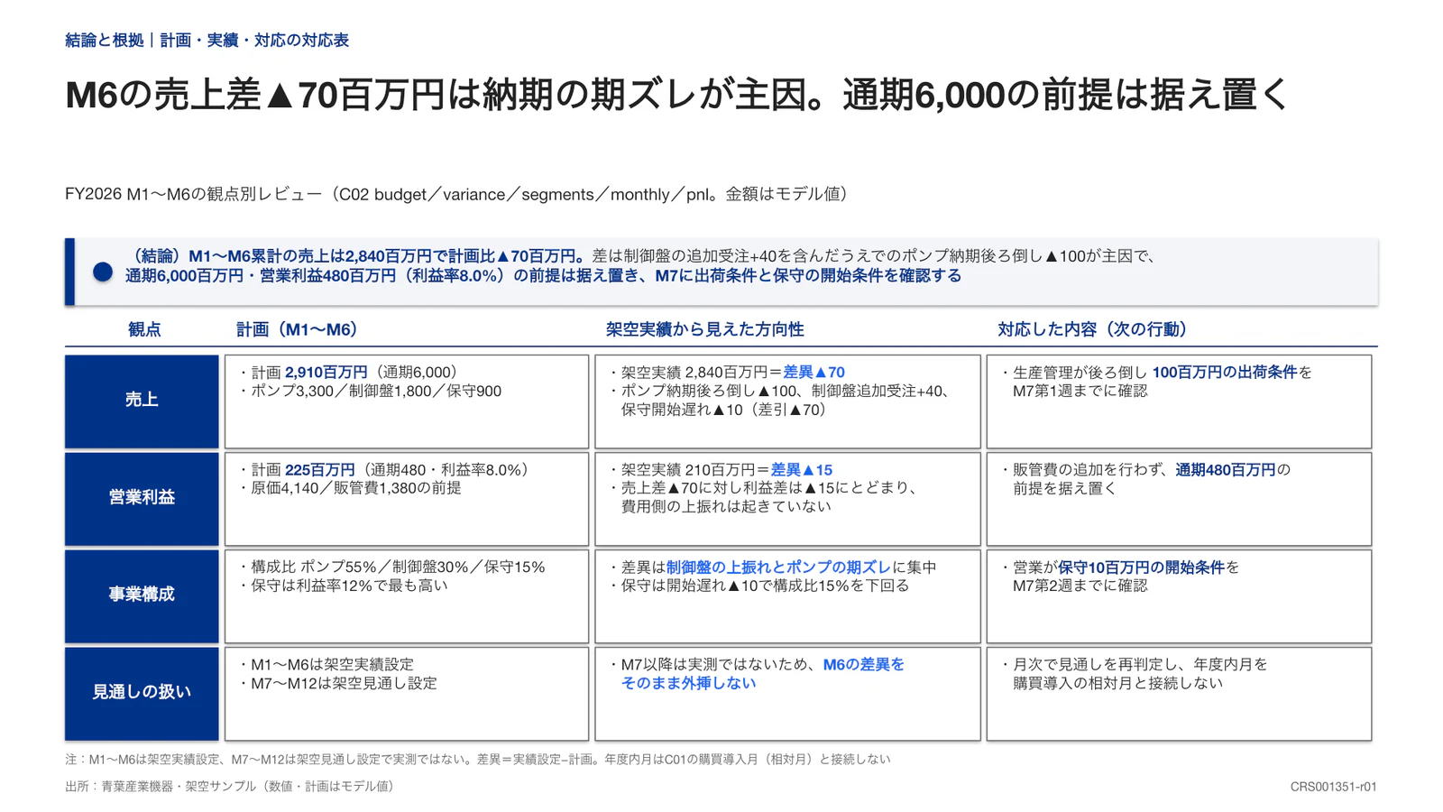
Task: Select the 事業構成 row label
Action: click(142, 595)
